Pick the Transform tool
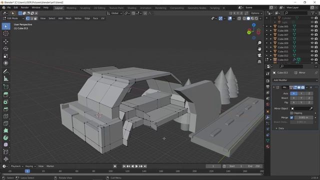The width and height of the screenshot is (320, 180). pos(5,63)
